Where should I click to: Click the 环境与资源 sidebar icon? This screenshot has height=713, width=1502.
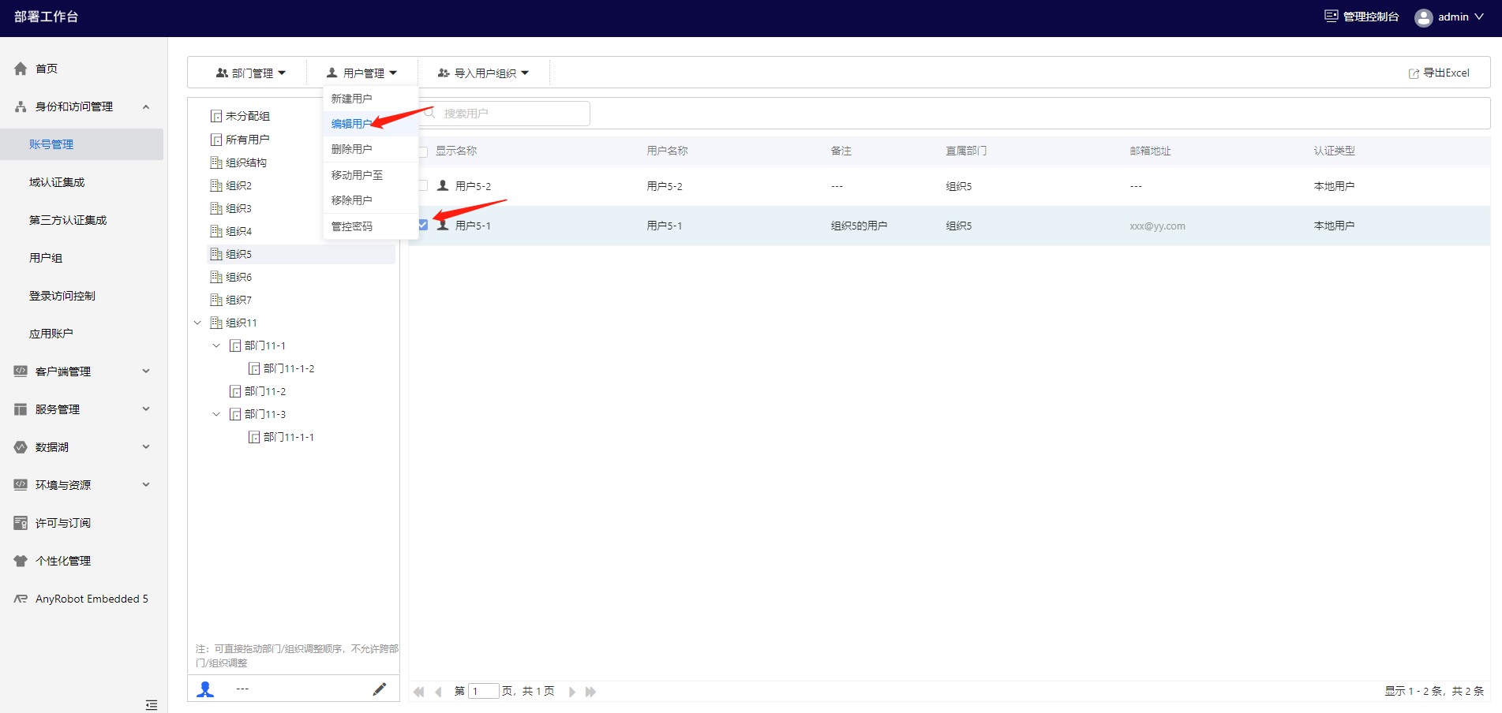(21, 485)
